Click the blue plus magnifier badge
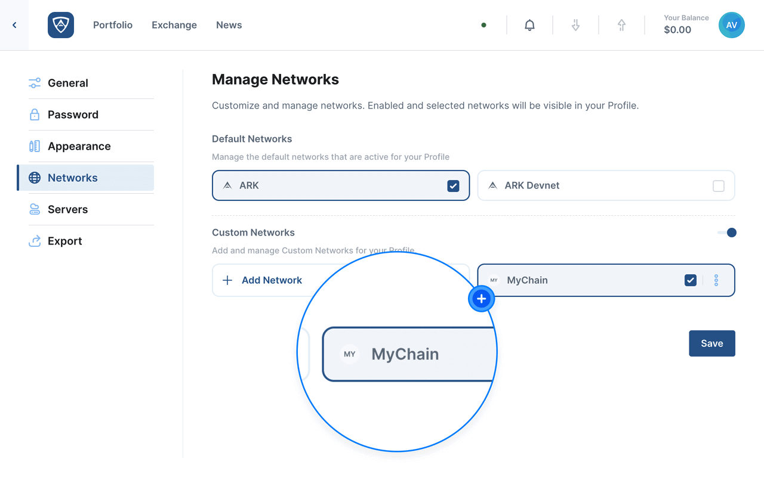Viewport: 764px width, 477px height. 482,299
